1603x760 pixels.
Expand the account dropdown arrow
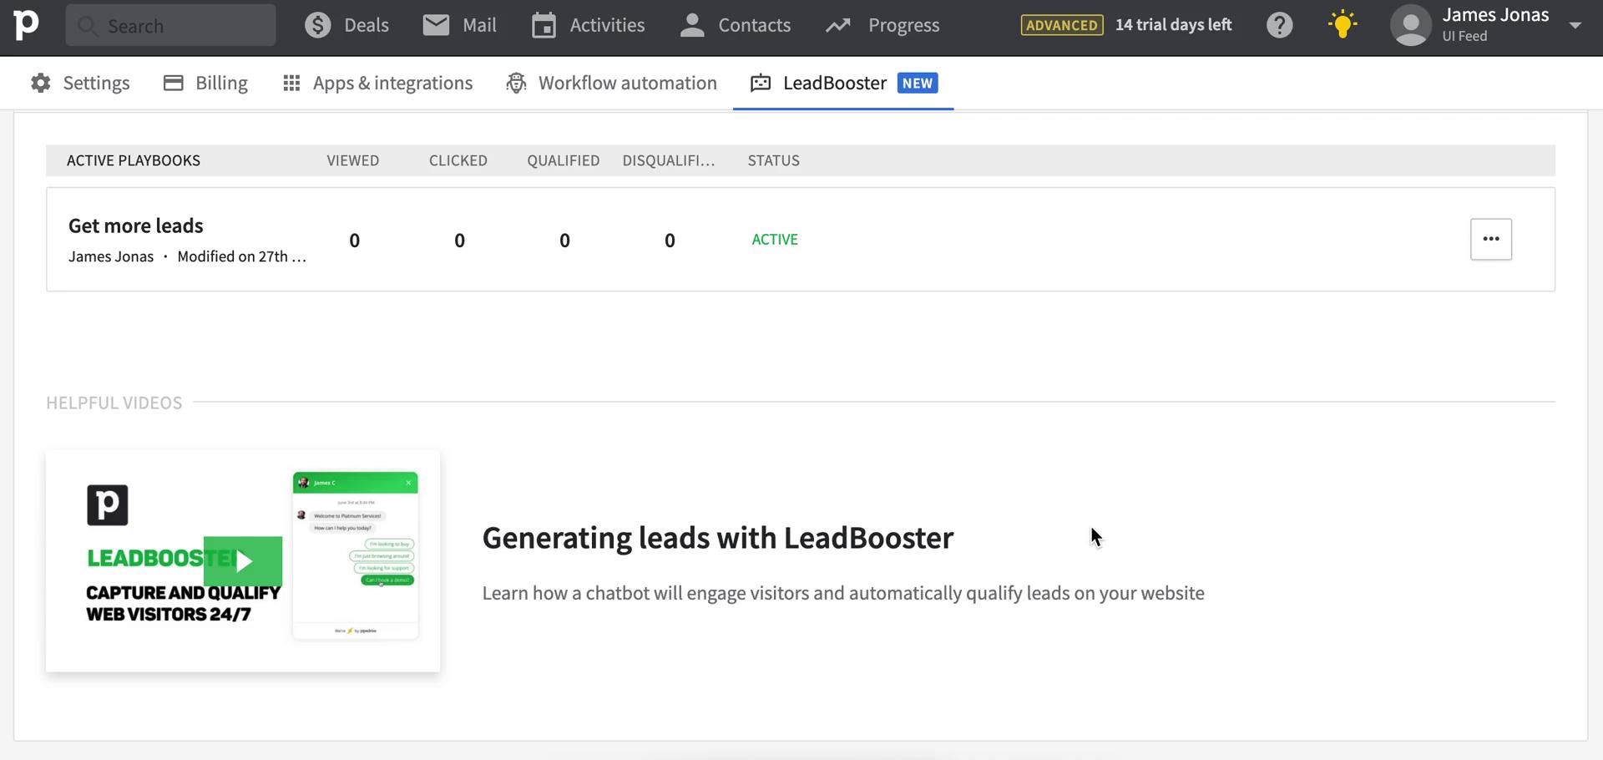click(x=1575, y=25)
